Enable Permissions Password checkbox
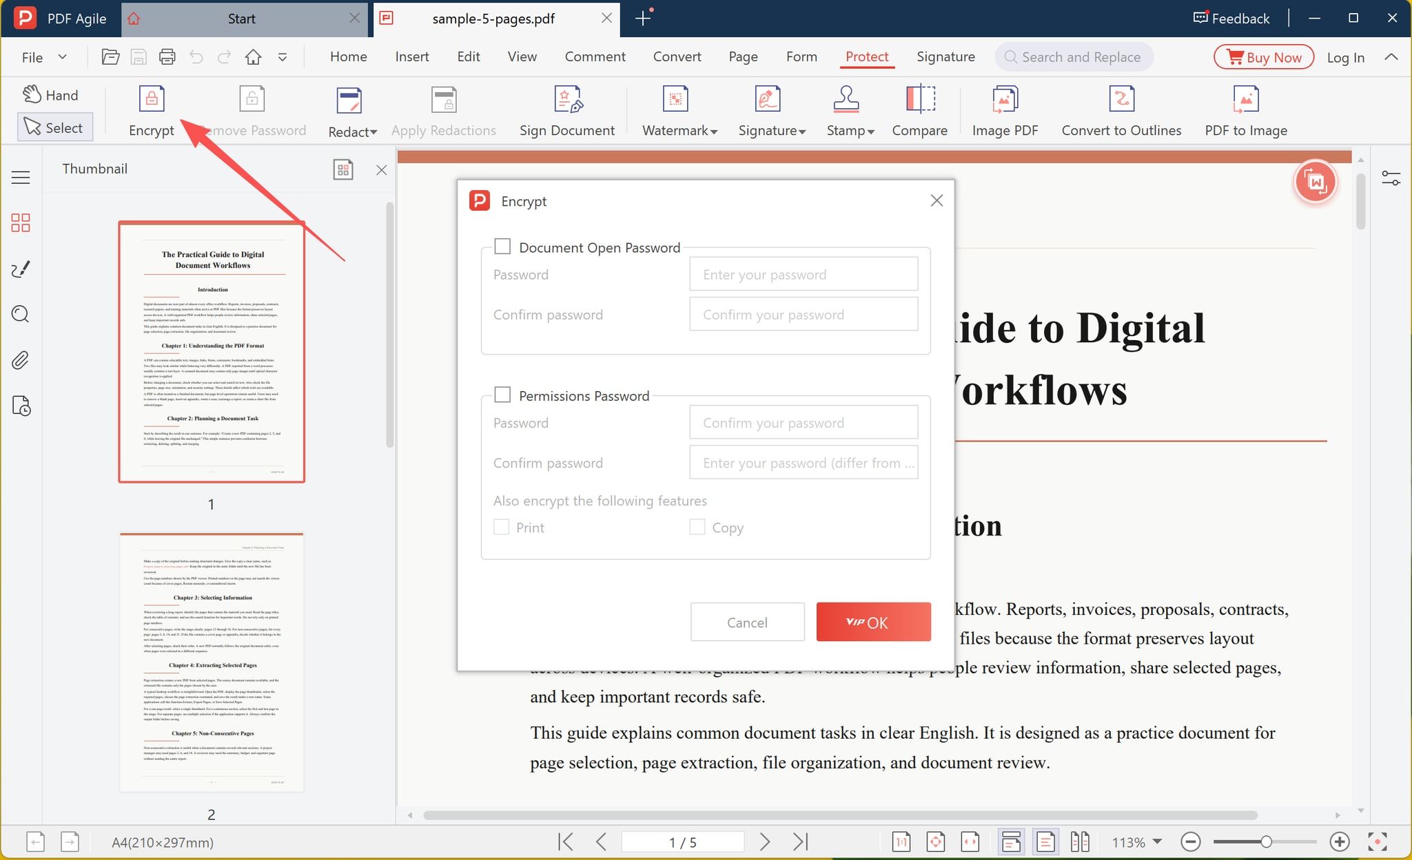The width and height of the screenshot is (1412, 860). (x=503, y=395)
